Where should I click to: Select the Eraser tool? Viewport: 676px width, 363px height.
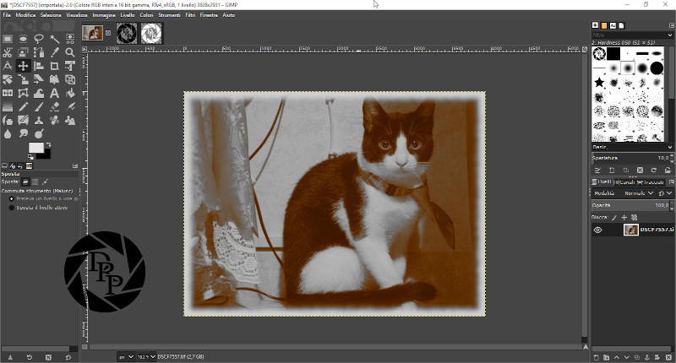tap(54, 107)
